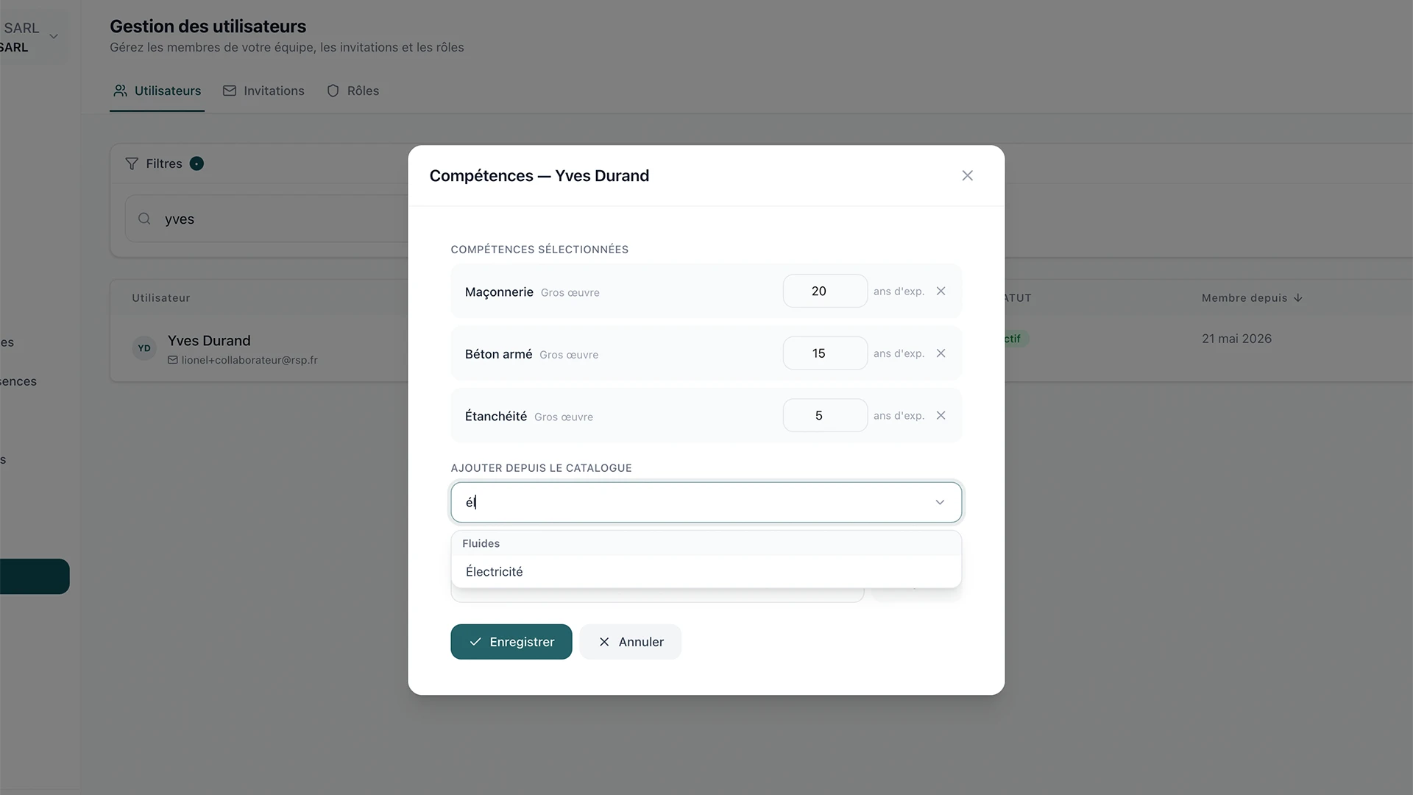Click the Membre depuis sort arrow
The height and width of the screenshot is (795, 1413).
point(1297,298)
